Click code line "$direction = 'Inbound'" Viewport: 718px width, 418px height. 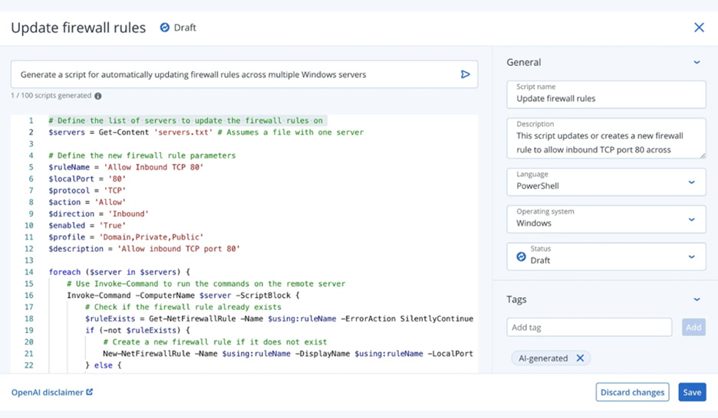click(98, 214)
